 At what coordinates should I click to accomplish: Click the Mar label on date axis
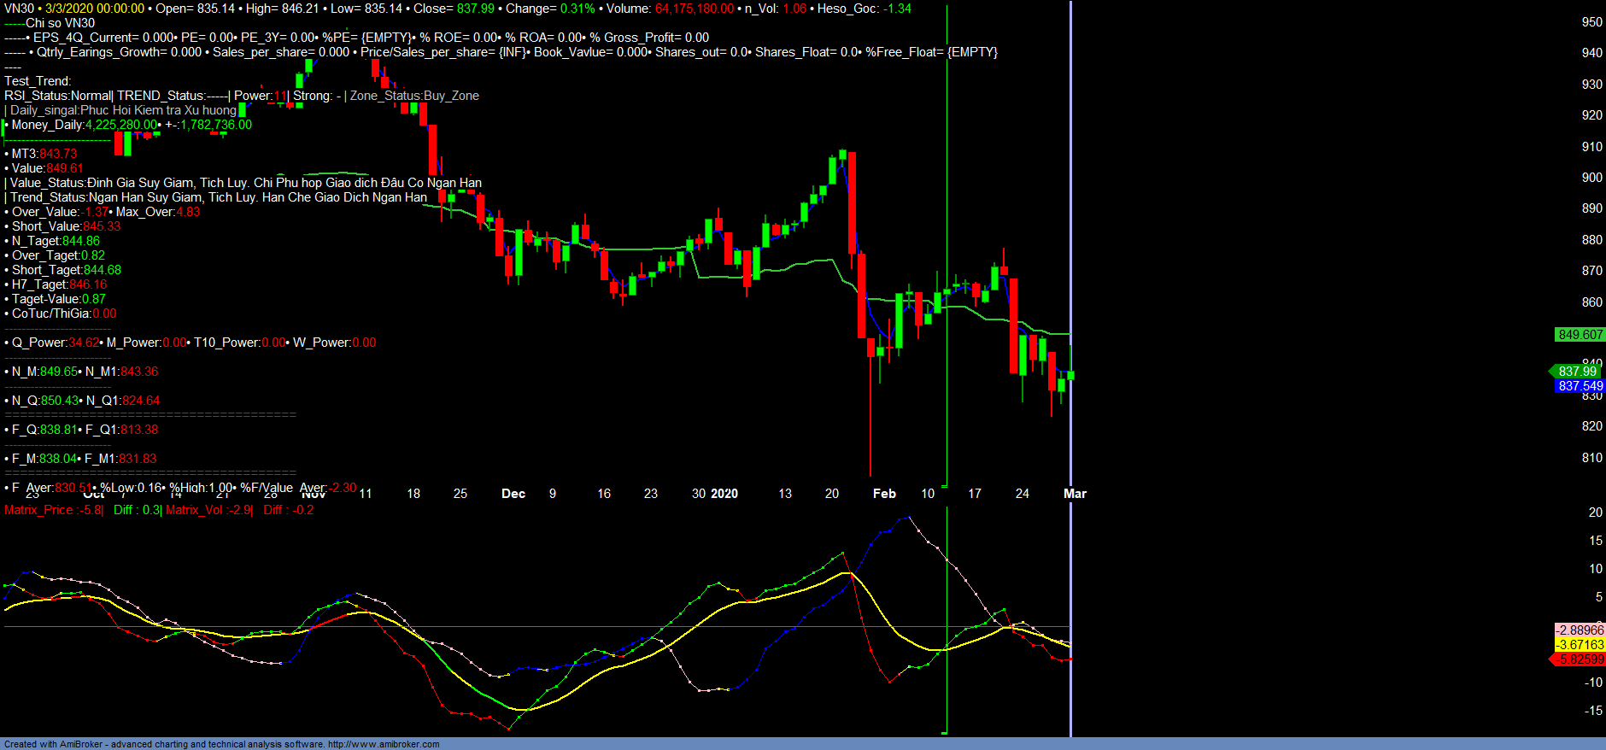click(x=1075, y=494)
